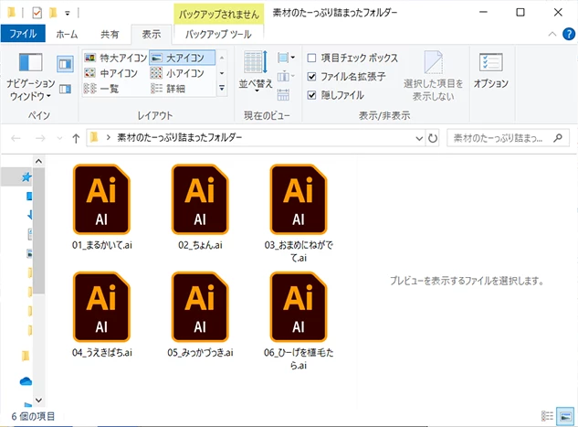Click the back navigation arrow
This screenshot has height=427, width=578.
coord(16,138)
